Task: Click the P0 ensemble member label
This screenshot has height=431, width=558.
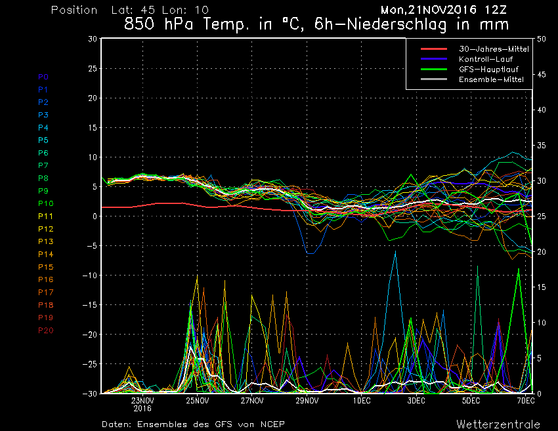Action: 43,77
